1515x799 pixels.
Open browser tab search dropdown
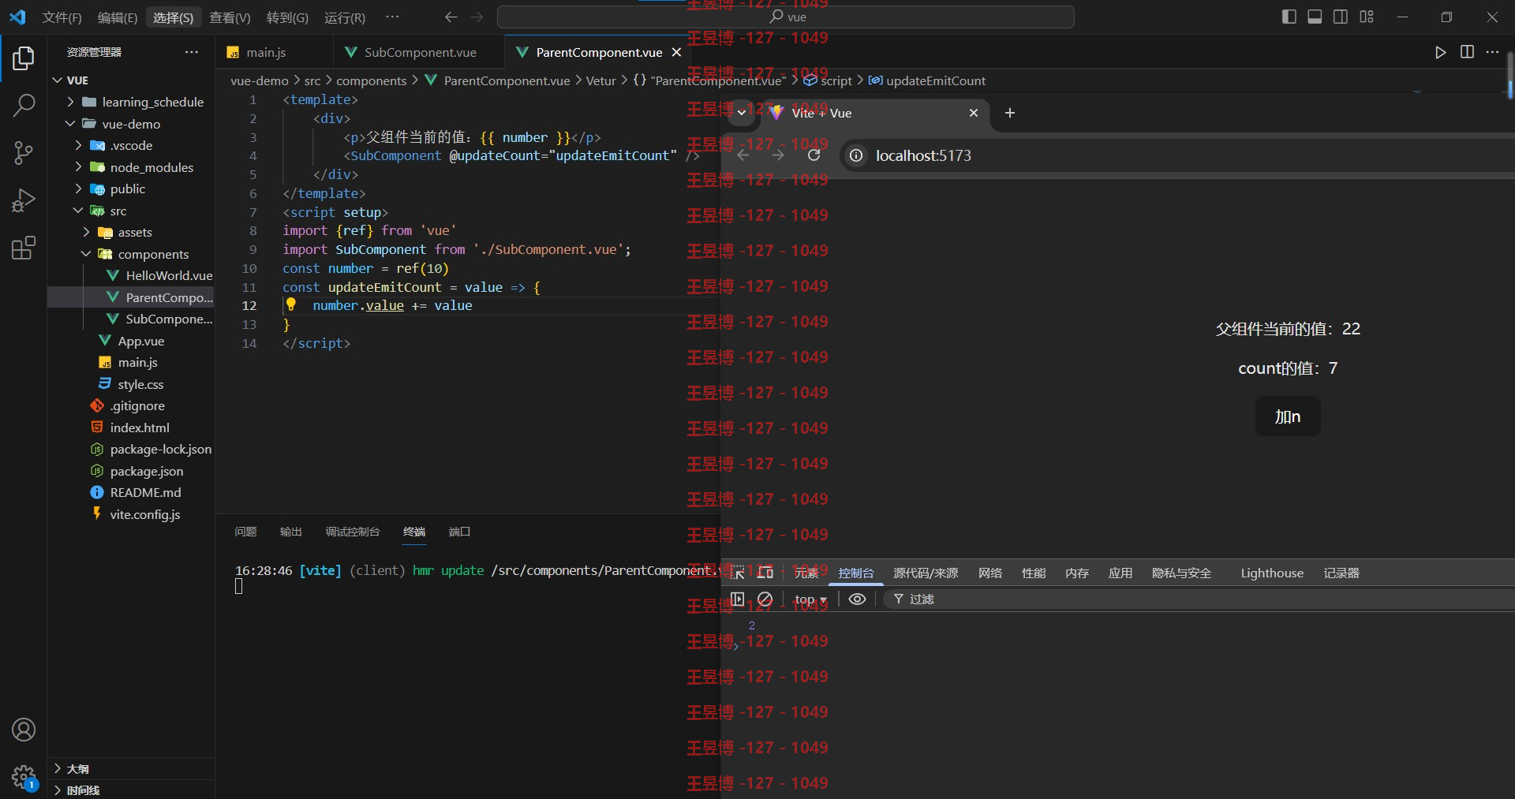(x=742, y=113)
